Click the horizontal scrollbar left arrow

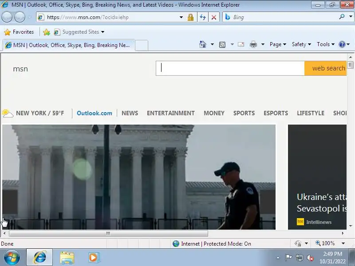4,233
